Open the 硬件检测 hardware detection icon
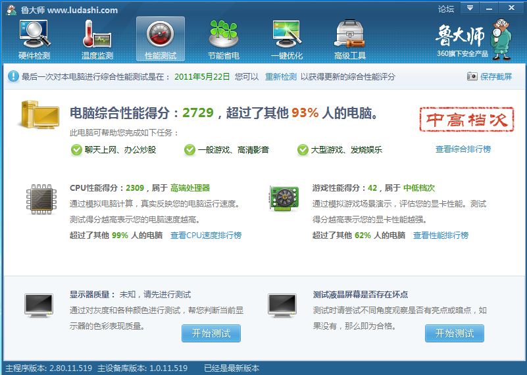This screenshot has height=375, width=527. (x=34, y=39)
